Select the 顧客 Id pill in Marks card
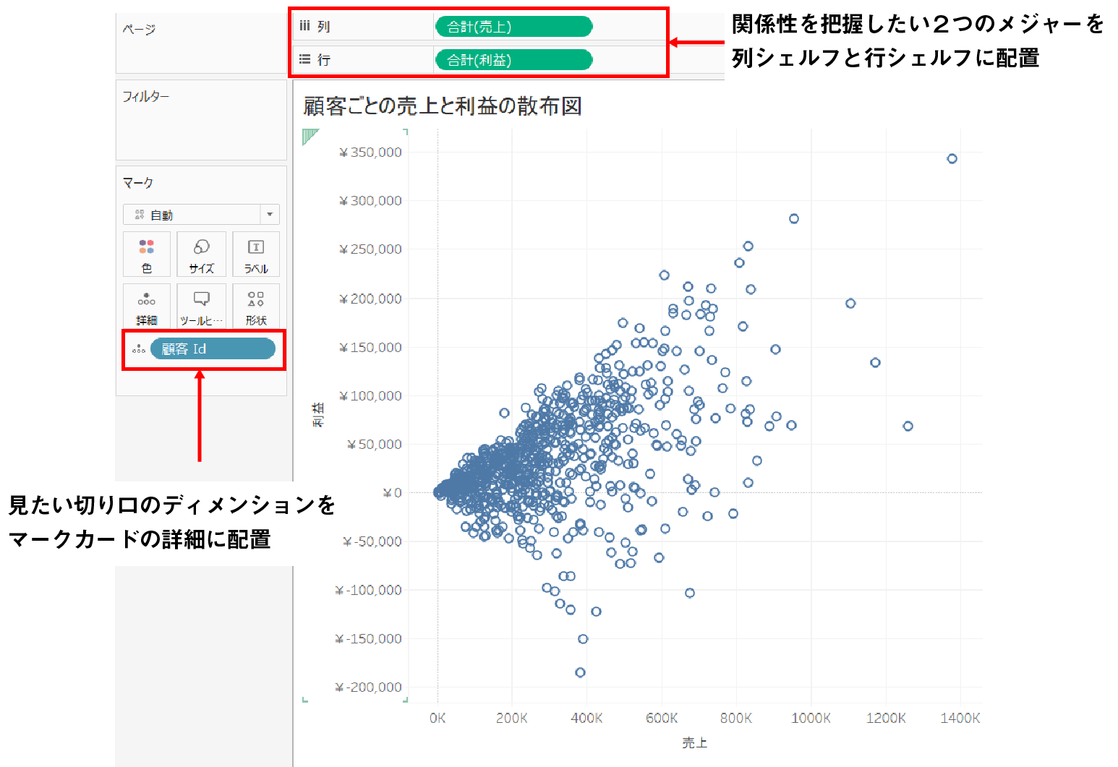This screenshot has height=767, width=1118. (213, 349)
